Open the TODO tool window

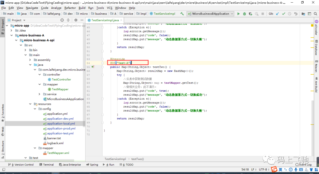(x=126, y=165)
